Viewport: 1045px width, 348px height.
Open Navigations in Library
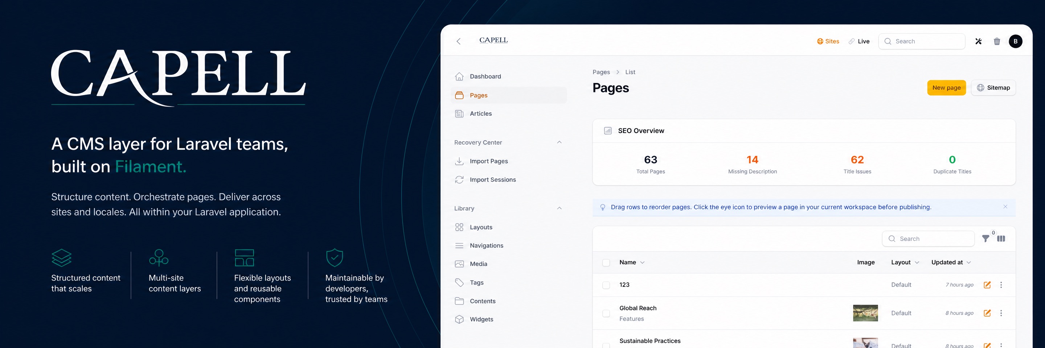click(x=509, y=245)
